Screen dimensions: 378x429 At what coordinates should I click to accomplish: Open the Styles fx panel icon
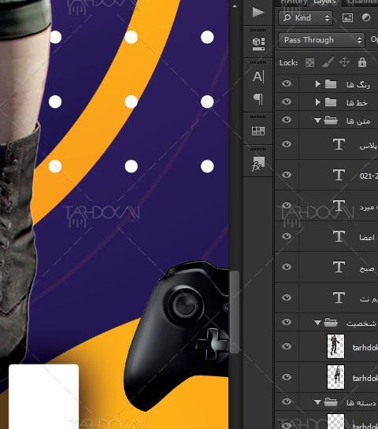(258, 164)
